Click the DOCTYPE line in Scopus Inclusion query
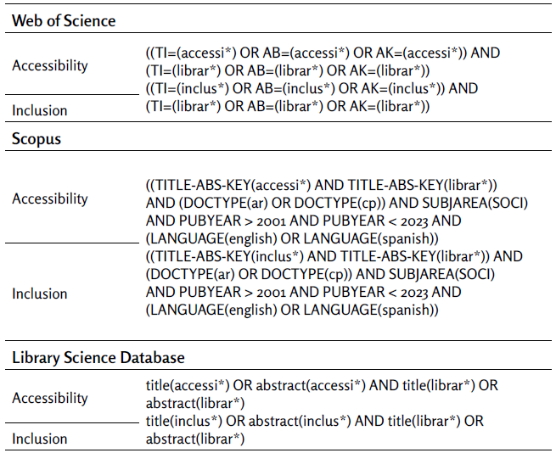This screenshot has width=556, height=453. [320, 274]
